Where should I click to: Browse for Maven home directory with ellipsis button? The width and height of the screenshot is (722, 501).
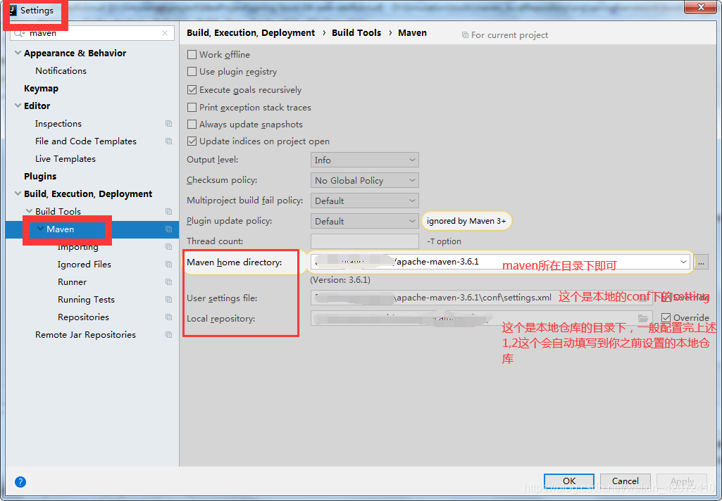pos(701,262)
